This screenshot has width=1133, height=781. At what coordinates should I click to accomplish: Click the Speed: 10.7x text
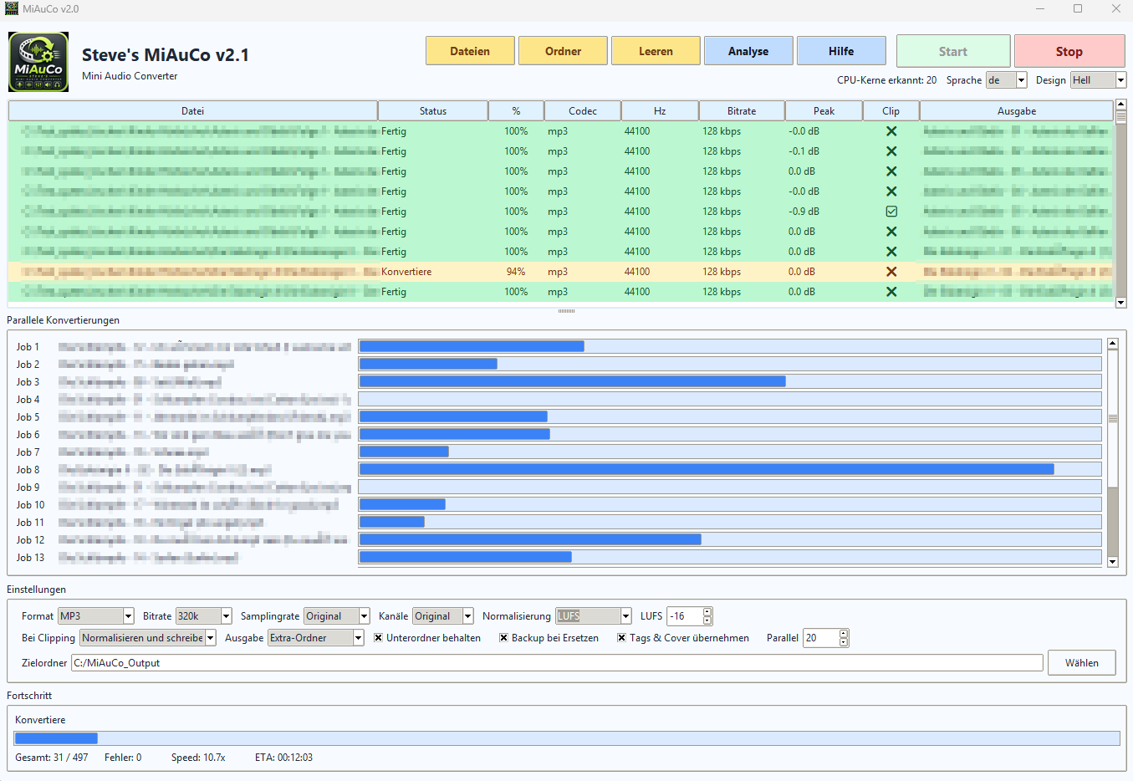(198, 758)
